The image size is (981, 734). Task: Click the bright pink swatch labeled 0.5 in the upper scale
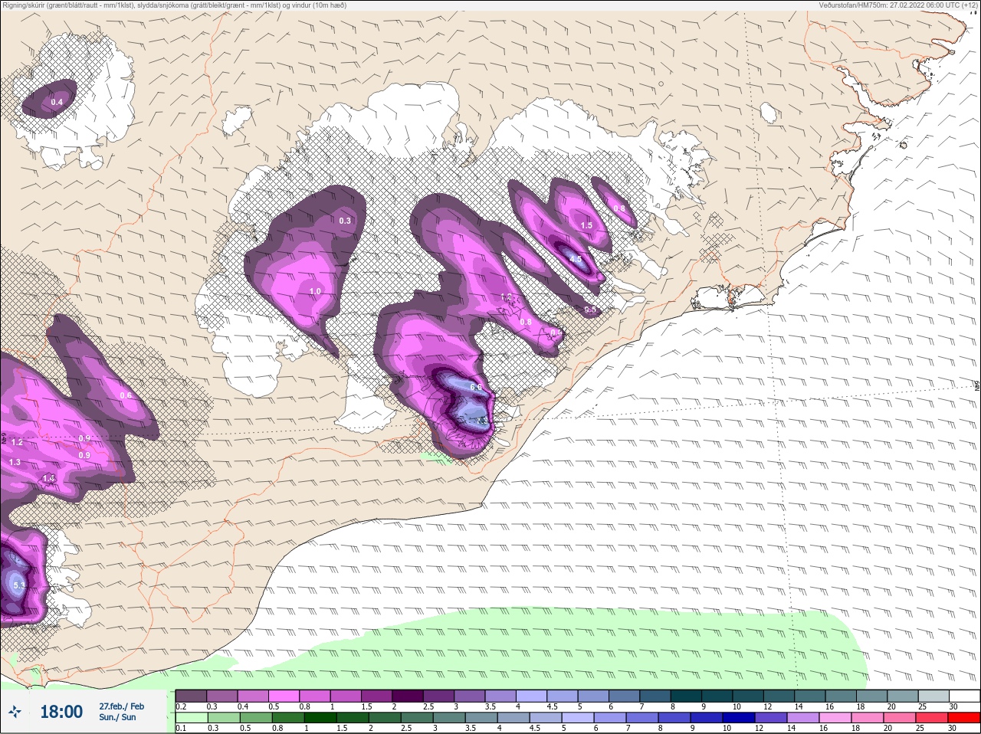click(x=284, y=696)
